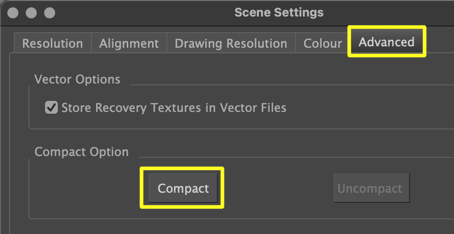Click the Vector Options group heading
The image size is (454, 234).
77,79
